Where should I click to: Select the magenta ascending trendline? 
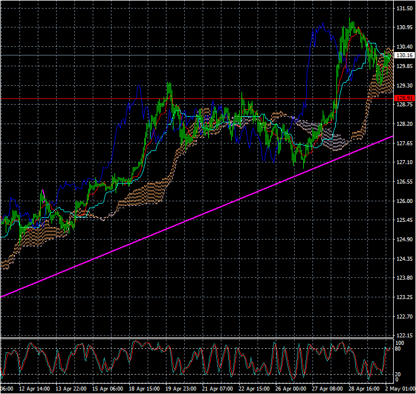pyautogui.click(x=196, y=216)
